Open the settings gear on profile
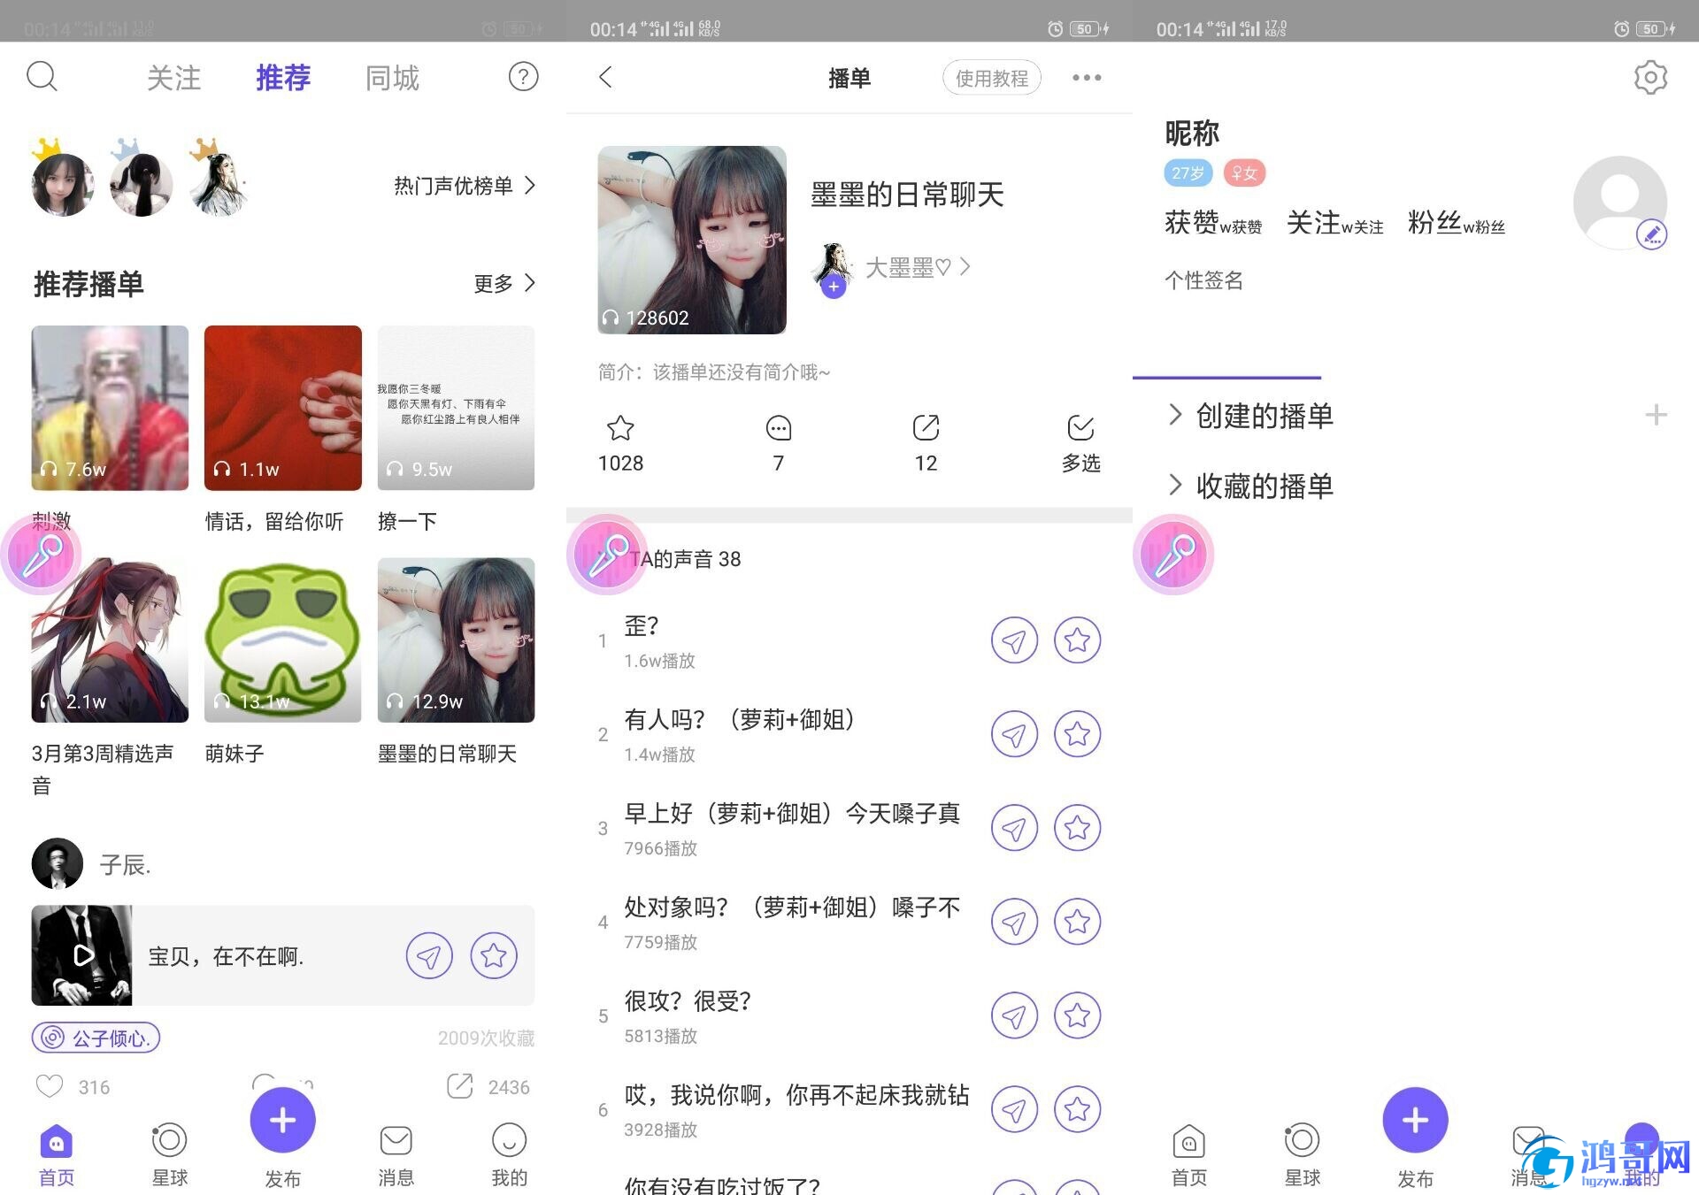The image size is (1699, 1195). click(x=1650, y=77)
